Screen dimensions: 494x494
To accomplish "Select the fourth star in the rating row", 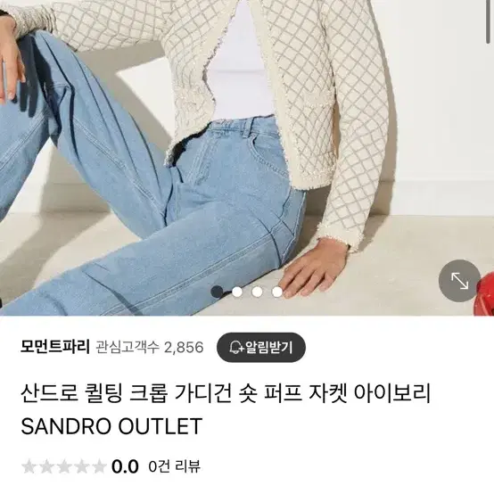I will (82, 466).
